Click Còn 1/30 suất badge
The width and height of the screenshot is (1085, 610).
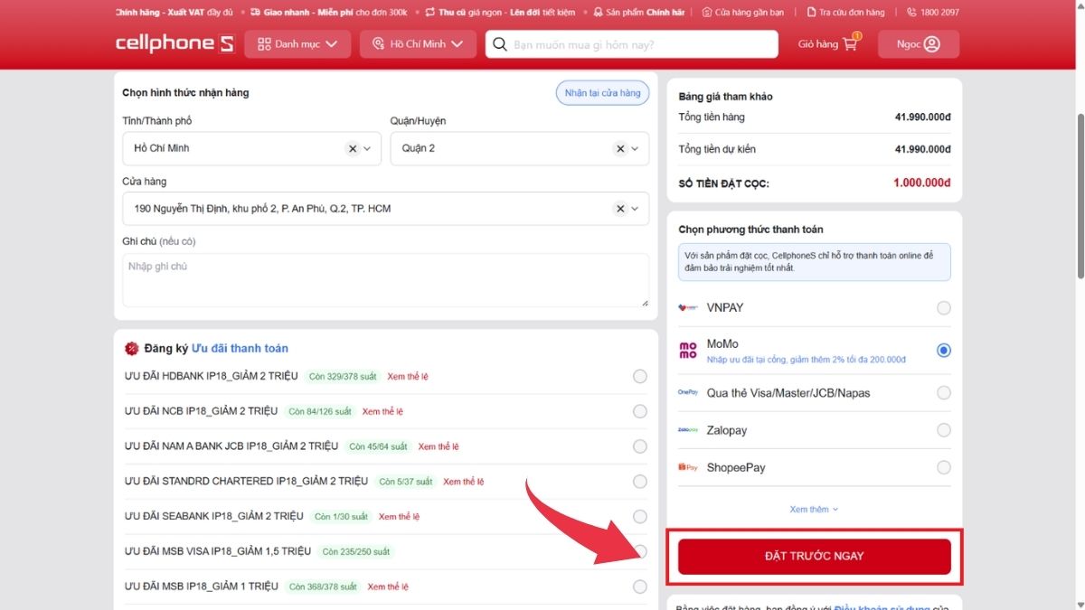(341, 517)
